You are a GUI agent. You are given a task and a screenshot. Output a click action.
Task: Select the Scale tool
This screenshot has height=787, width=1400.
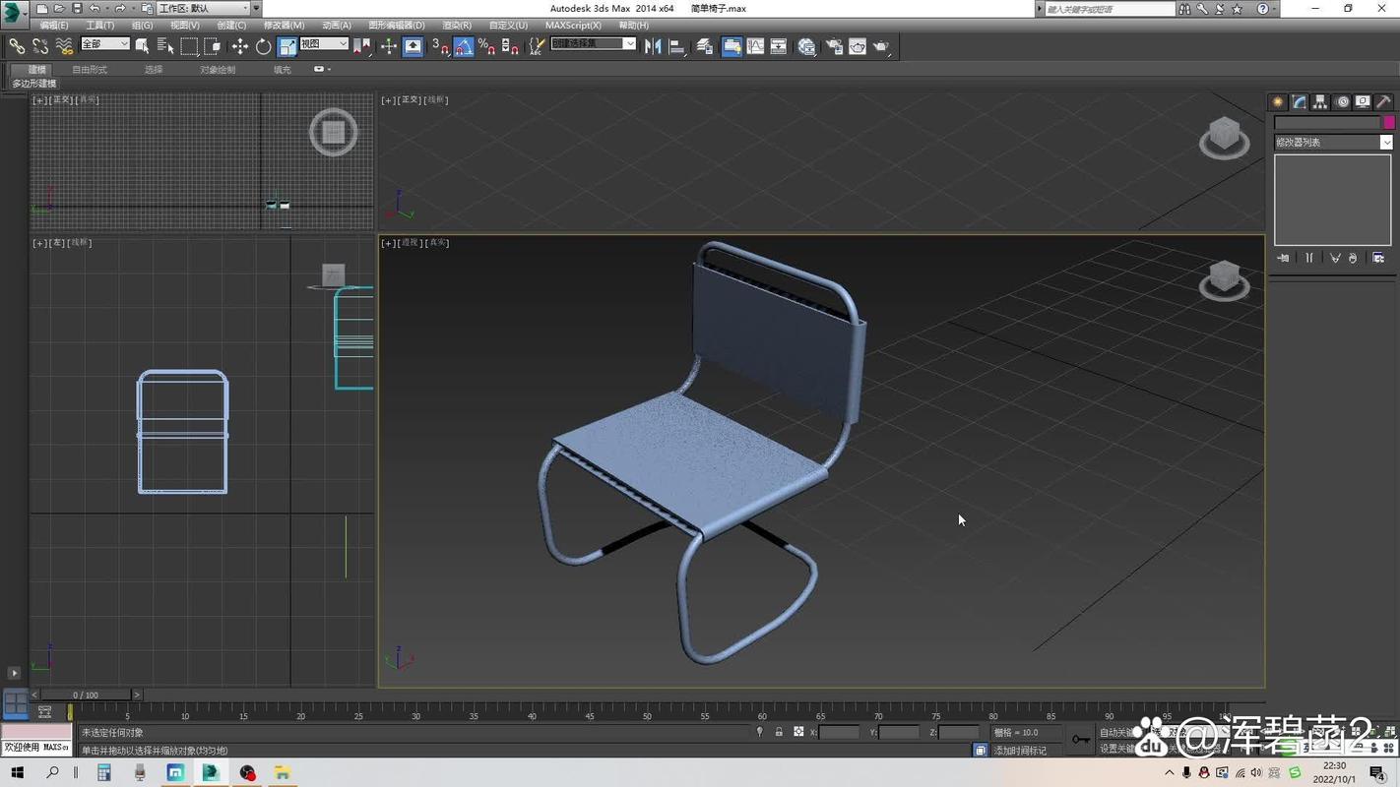click(x=287, y=46)
